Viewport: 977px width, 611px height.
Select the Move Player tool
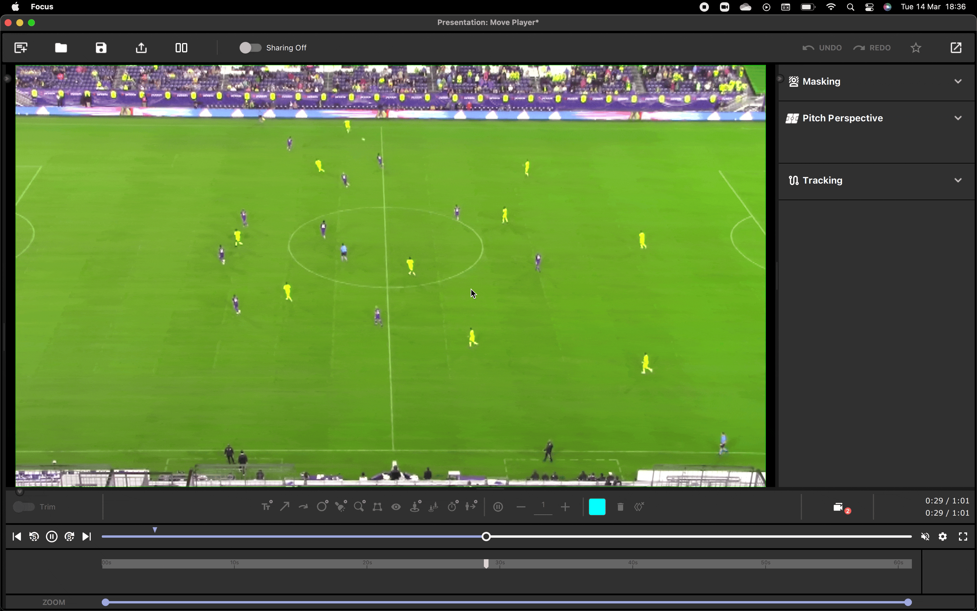pyautogui.click(x=471, y=506)
